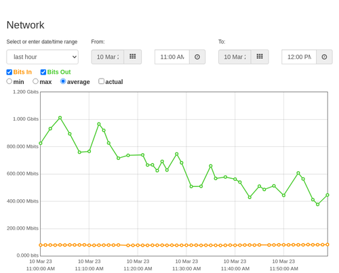
Task: Click the Network heading
Action: click(25, 25)
